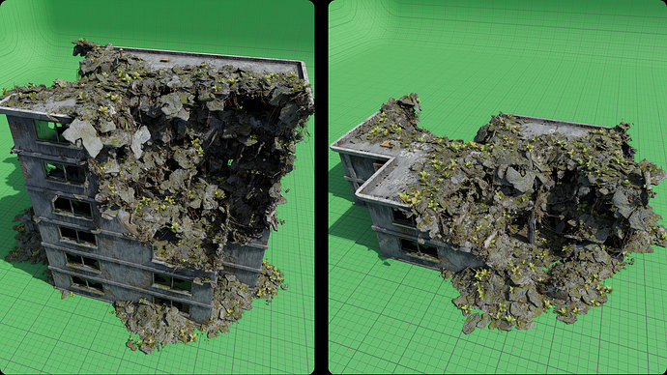
Task: Open the right render of the low L-shaped building
Action: point(498,187)
